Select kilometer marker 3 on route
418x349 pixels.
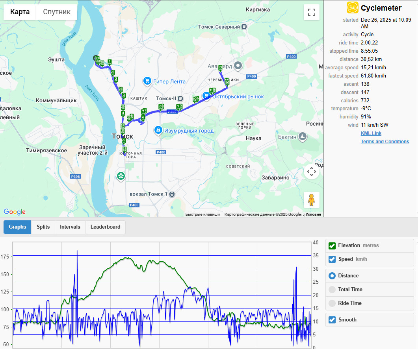[123, 96]
